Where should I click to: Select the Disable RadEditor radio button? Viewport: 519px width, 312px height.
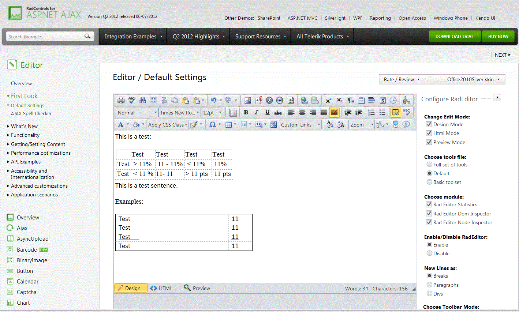click(x=429, y=253)
